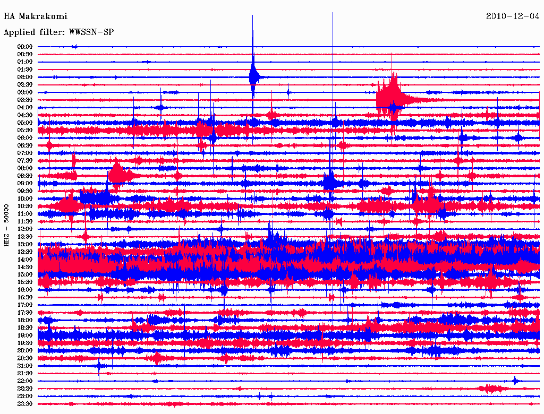Select the 05:00 time label
544x414 pixels.
(25, 123)
